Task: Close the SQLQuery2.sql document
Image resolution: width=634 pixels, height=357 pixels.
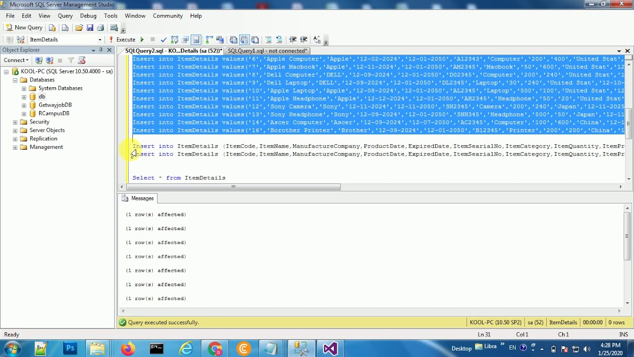Action: point(627,51)
